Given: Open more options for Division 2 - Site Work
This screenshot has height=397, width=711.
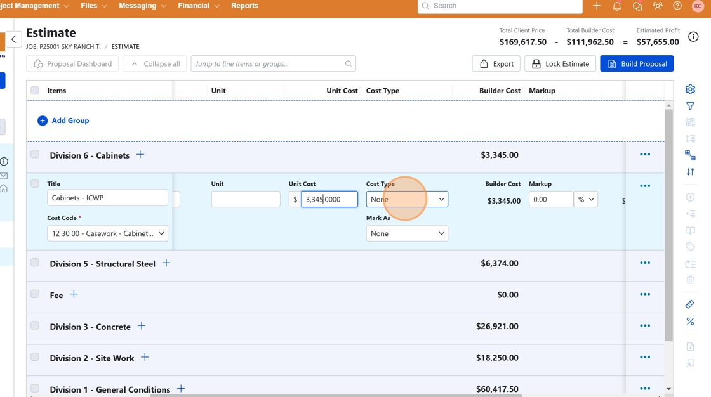Looking at the screenshot, I should (x=645, y=357).
